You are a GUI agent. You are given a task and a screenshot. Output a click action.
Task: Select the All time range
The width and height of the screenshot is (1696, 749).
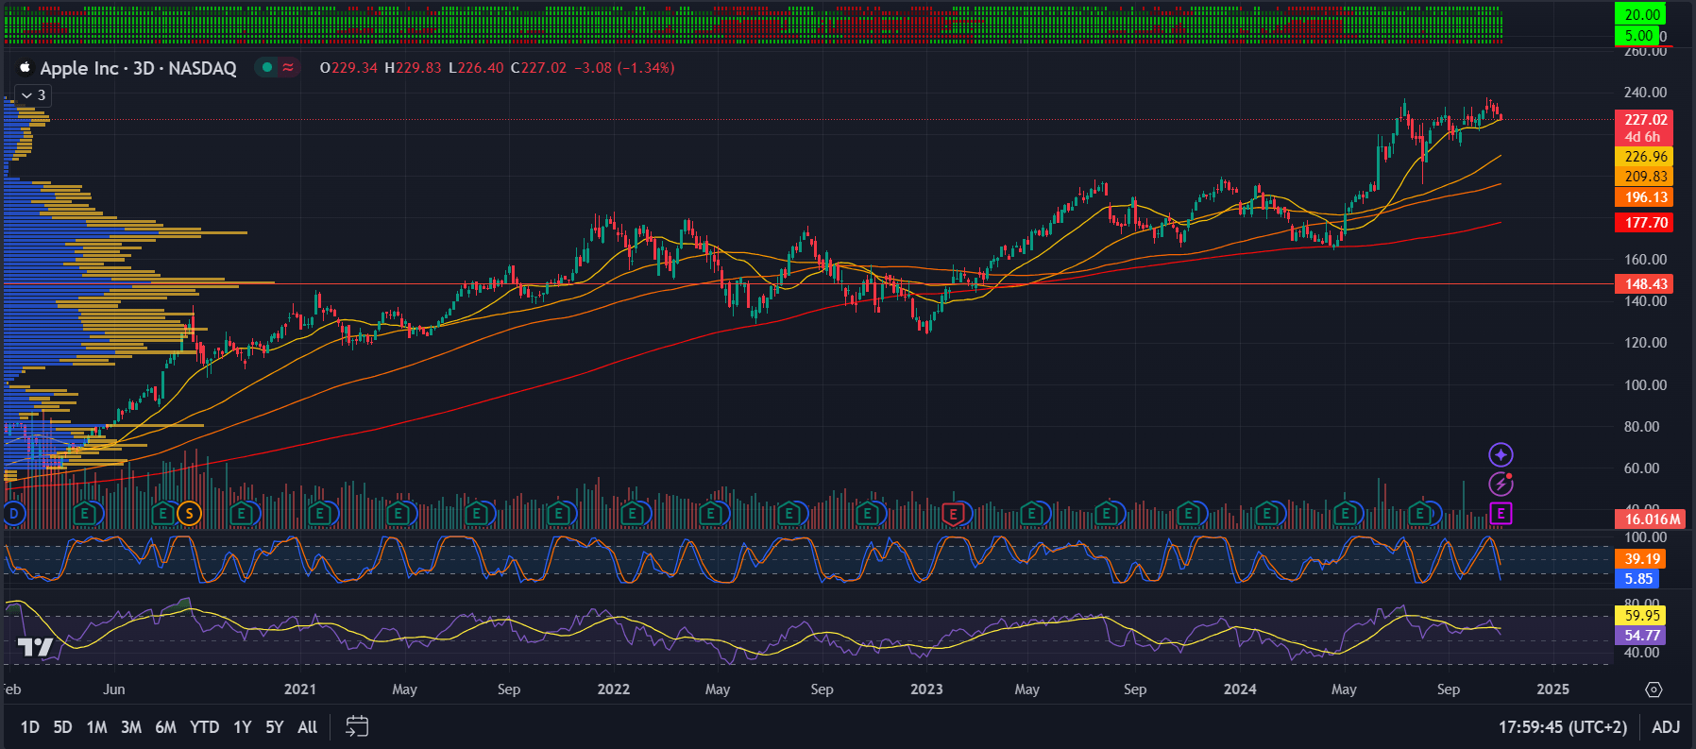point(308,727)
